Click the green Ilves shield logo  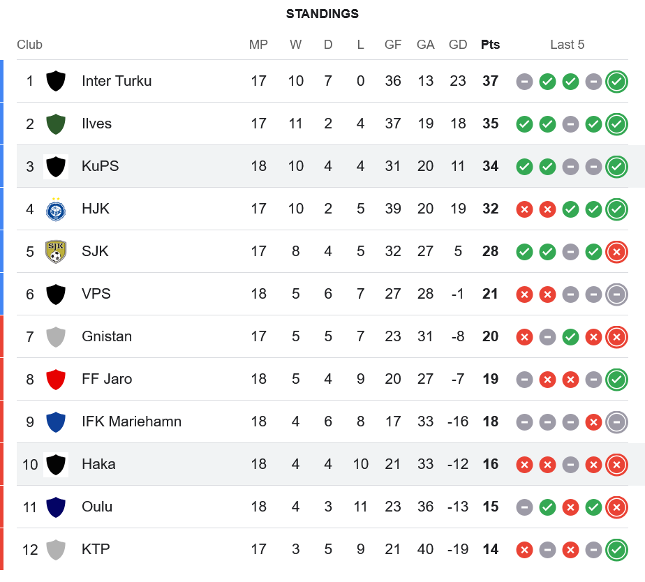[x=56, y=124]
